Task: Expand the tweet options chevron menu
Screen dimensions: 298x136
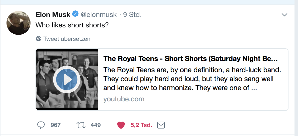Action: [284, 15]
